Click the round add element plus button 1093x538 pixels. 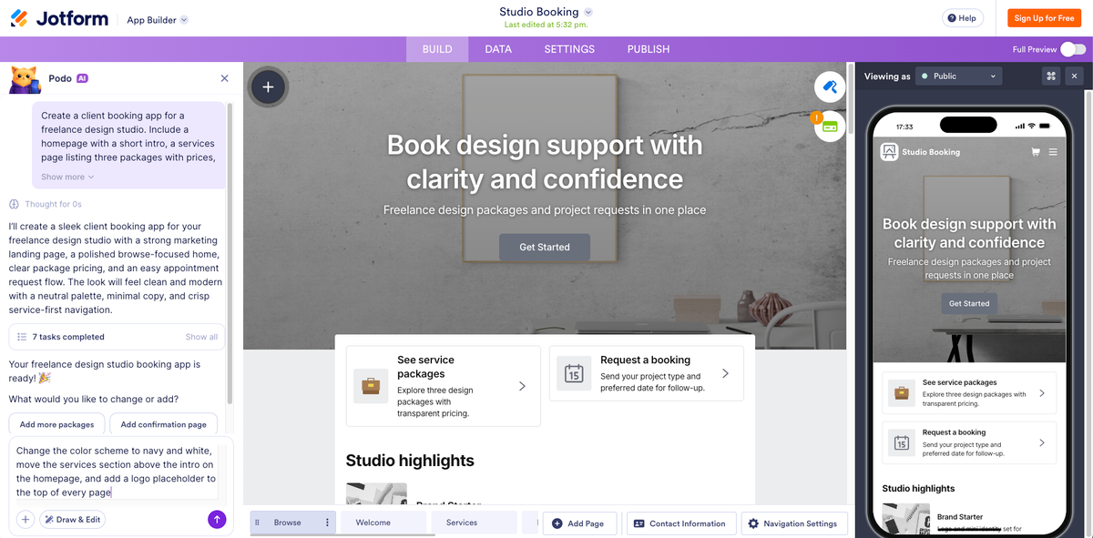[x=268, y=87]
